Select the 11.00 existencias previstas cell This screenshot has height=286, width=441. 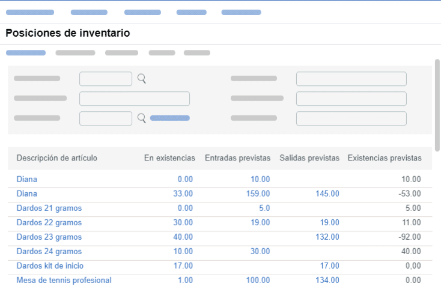click(412, 222)
